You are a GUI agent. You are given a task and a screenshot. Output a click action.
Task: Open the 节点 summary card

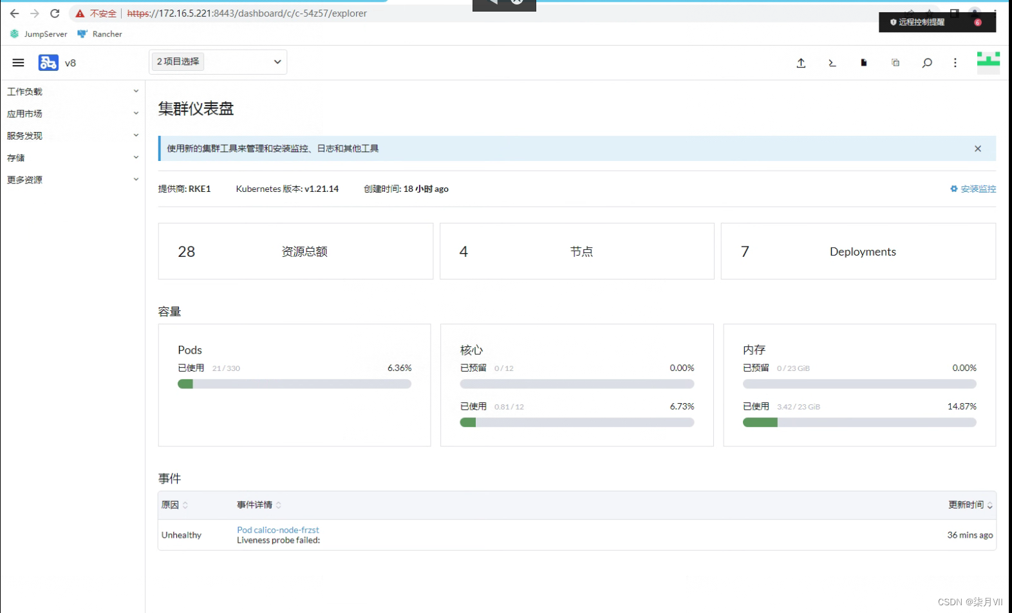pyautogui.click(x=577, y=251)
